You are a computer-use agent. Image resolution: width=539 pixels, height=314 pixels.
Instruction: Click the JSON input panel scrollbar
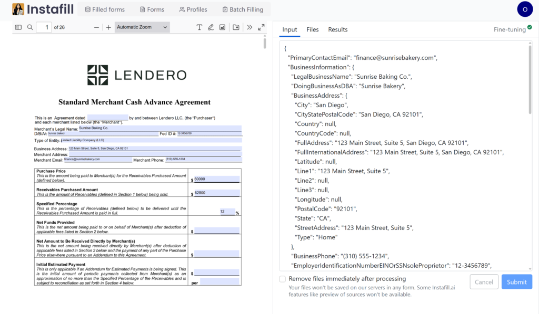click(529, 79)
